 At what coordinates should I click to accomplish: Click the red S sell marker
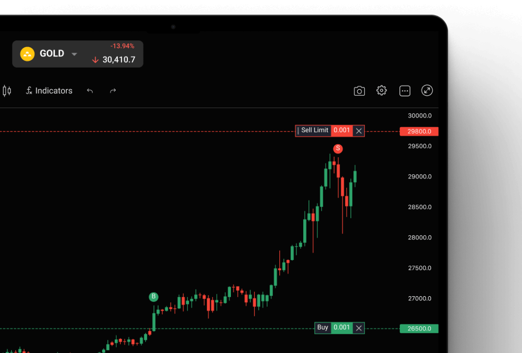click(x=338, y=149)
